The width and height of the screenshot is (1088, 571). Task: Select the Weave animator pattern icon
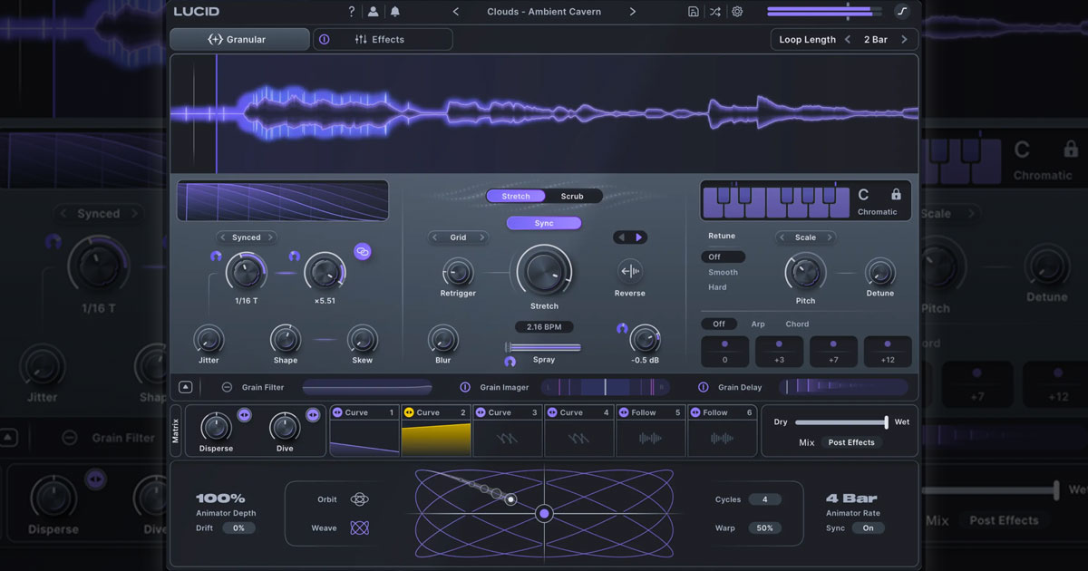coord(360,527)
